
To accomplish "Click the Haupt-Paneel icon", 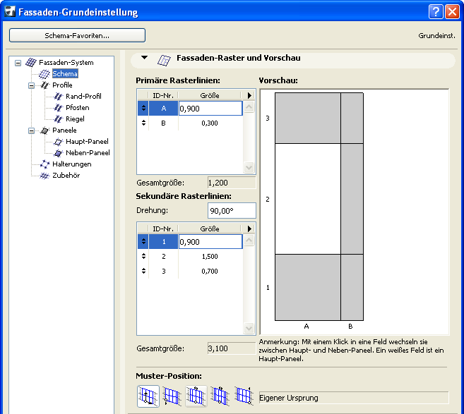I will pyautogui.click(x=58, y=142).
